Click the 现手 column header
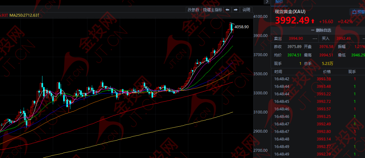The width and height of the screenshot is (365, 158). (352, 72)
